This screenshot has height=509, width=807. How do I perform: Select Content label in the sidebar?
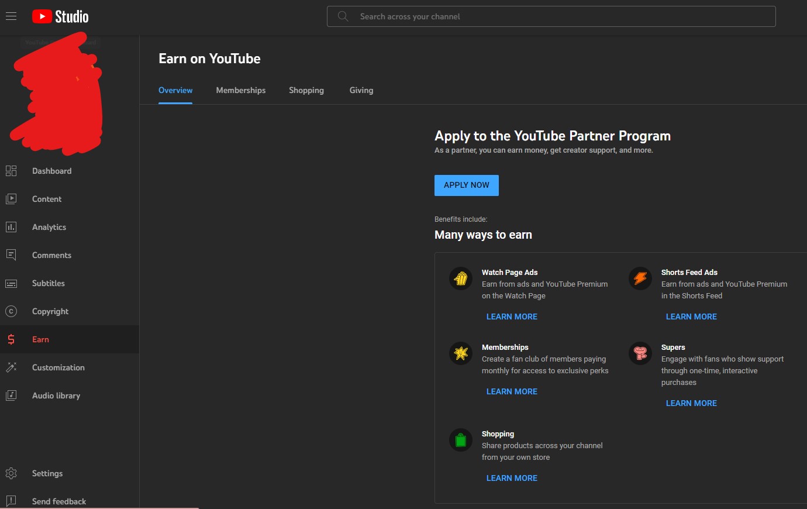(x=47, y=199)
